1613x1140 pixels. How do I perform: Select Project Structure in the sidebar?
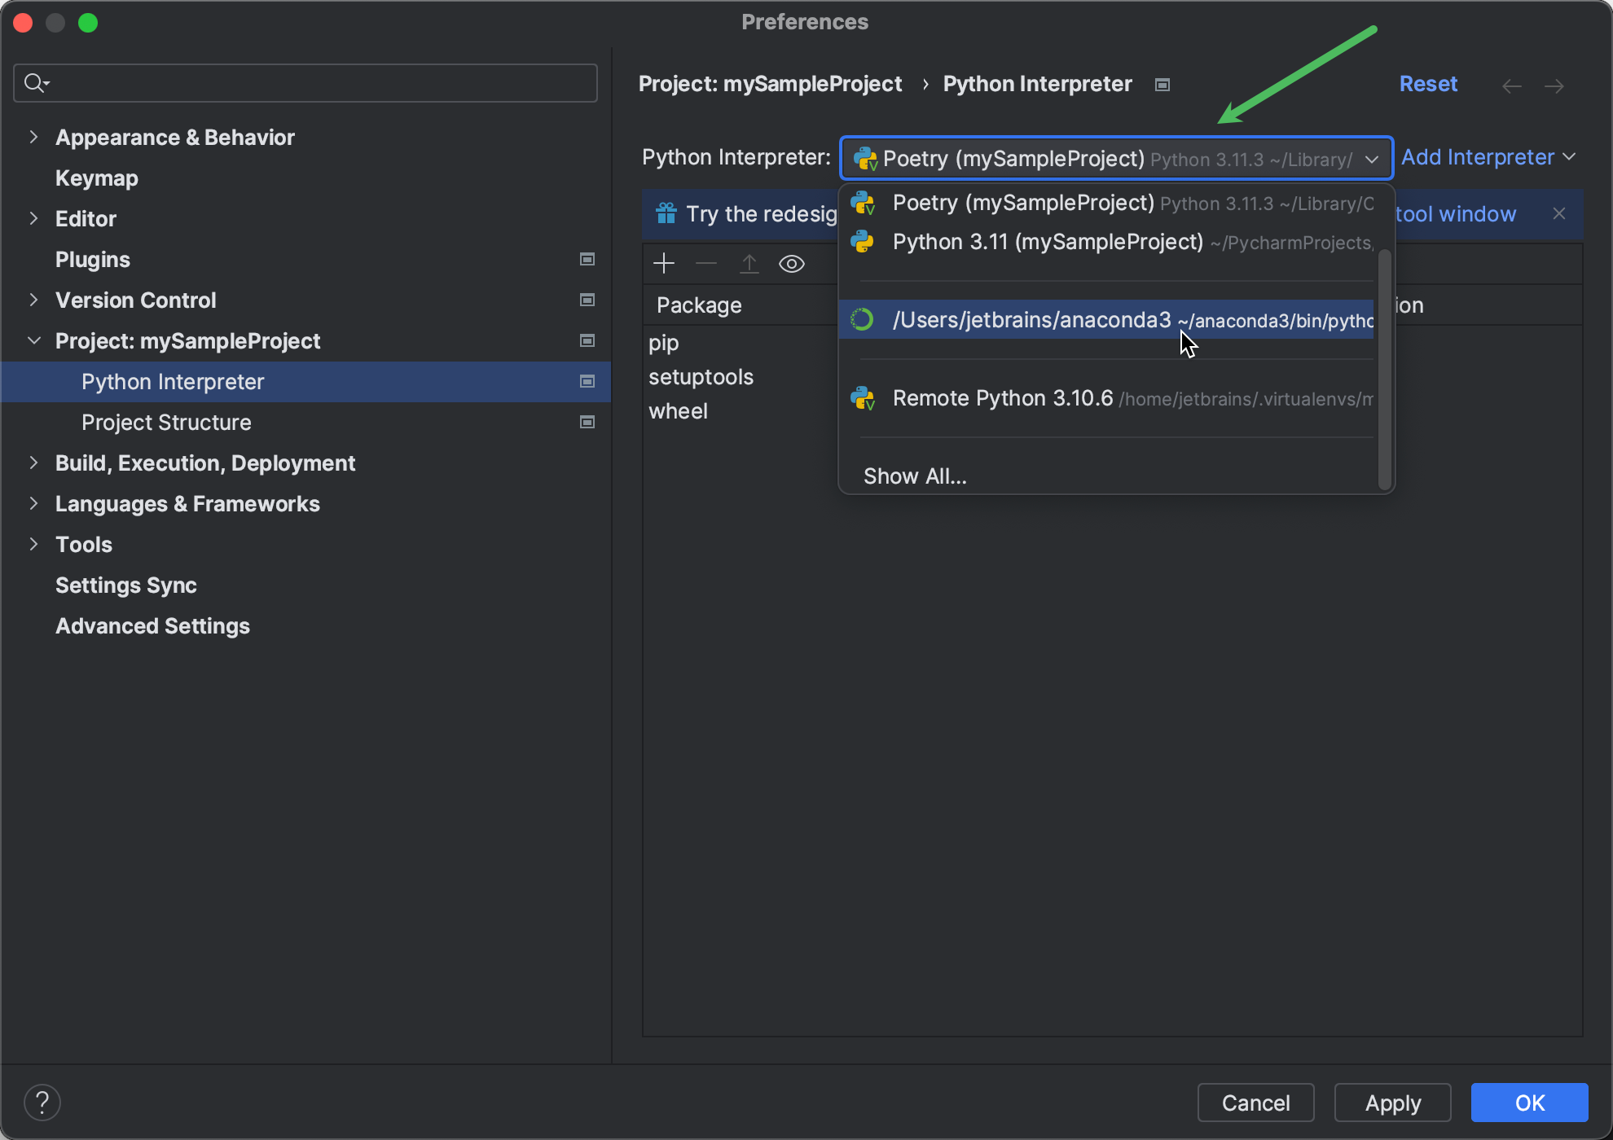(166, 422)
